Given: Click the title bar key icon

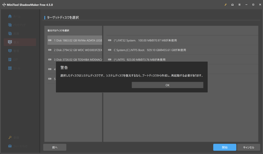Looking at the screenshot, I should tap(226, 5).
